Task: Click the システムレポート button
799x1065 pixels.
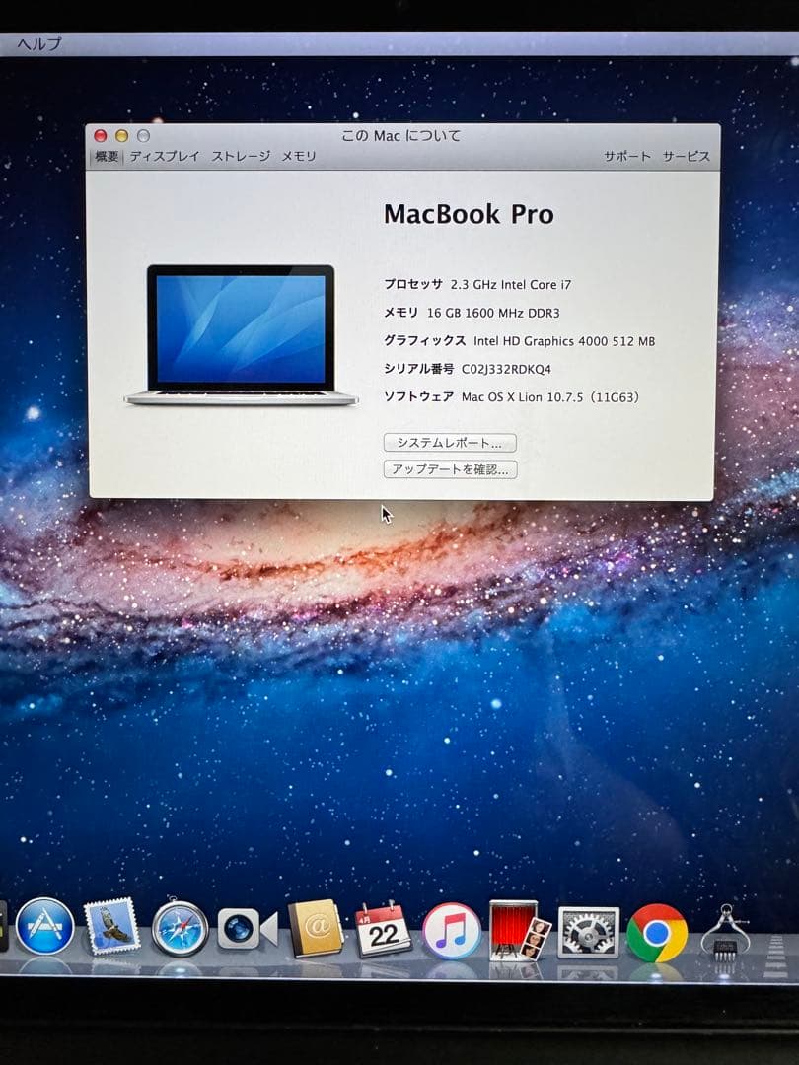Action: pyautogui.click(x=450, y=443)
